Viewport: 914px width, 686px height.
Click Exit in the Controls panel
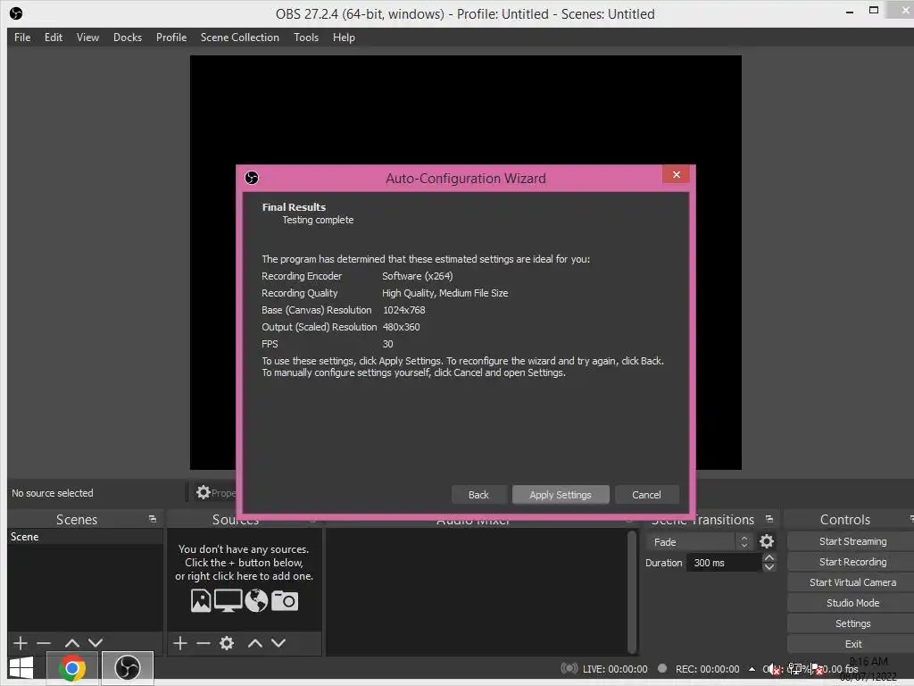(x=852, y=643)
